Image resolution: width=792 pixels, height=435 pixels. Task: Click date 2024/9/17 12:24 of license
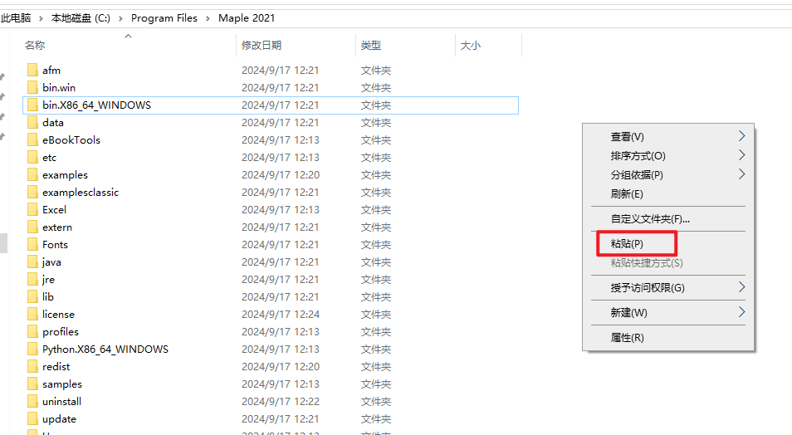tap(281, 315)
